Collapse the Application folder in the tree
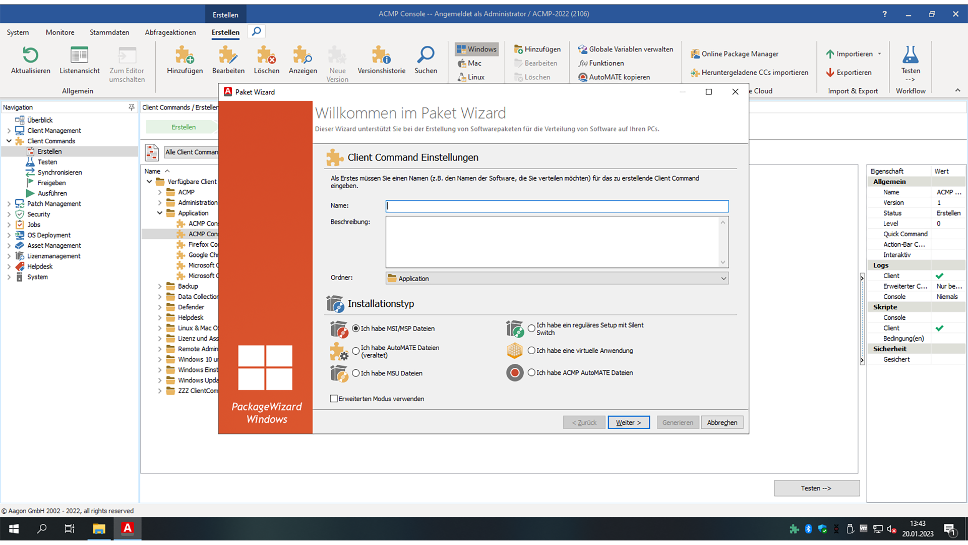Image resolution: width=968 pixels, height=545 pixels. pos(160,213)
